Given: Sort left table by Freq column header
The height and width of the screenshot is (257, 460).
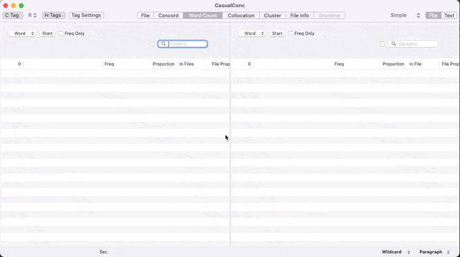Looking at the screenshot, I should pos(109,64).
